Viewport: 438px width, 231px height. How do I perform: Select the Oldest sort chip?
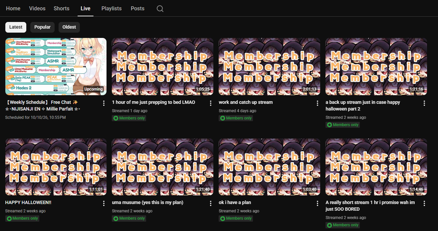[x=69, y=27]
